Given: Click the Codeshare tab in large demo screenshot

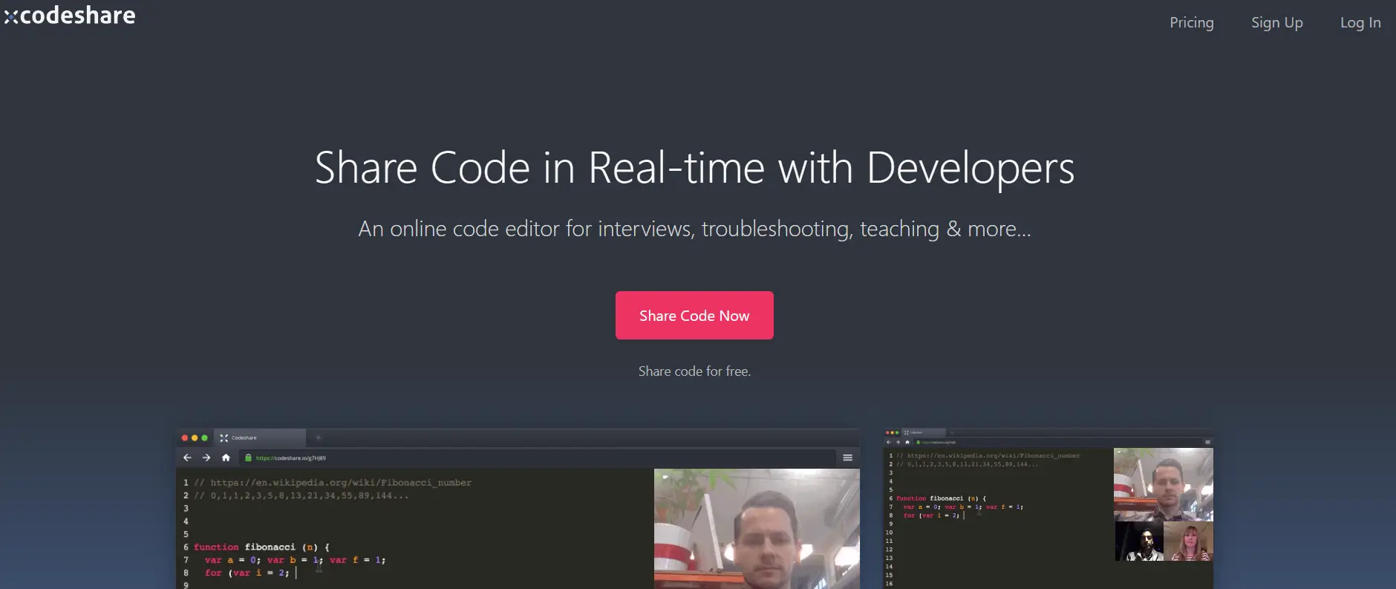Looking at the screenshot, I should [x=260, y=437].
